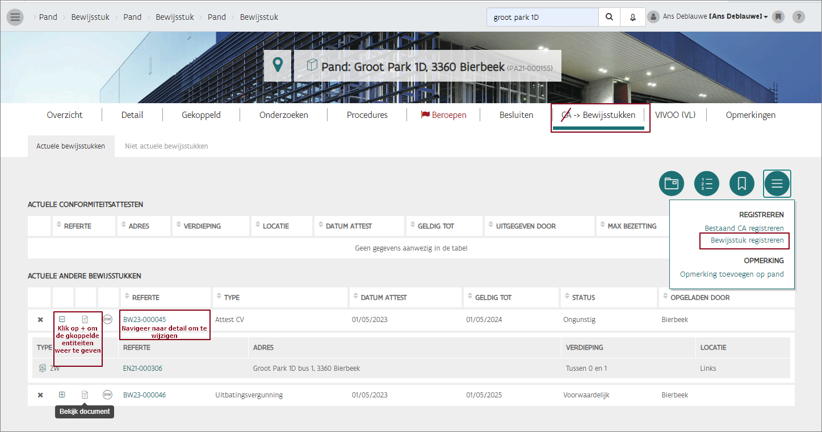Open the folder round button
Screen dimensions: 822x432
point(672,183)
